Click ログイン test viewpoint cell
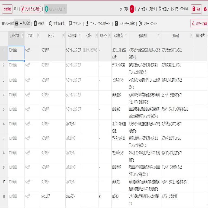The width and height of the screenshot is (208, 208). click(120, 200)
